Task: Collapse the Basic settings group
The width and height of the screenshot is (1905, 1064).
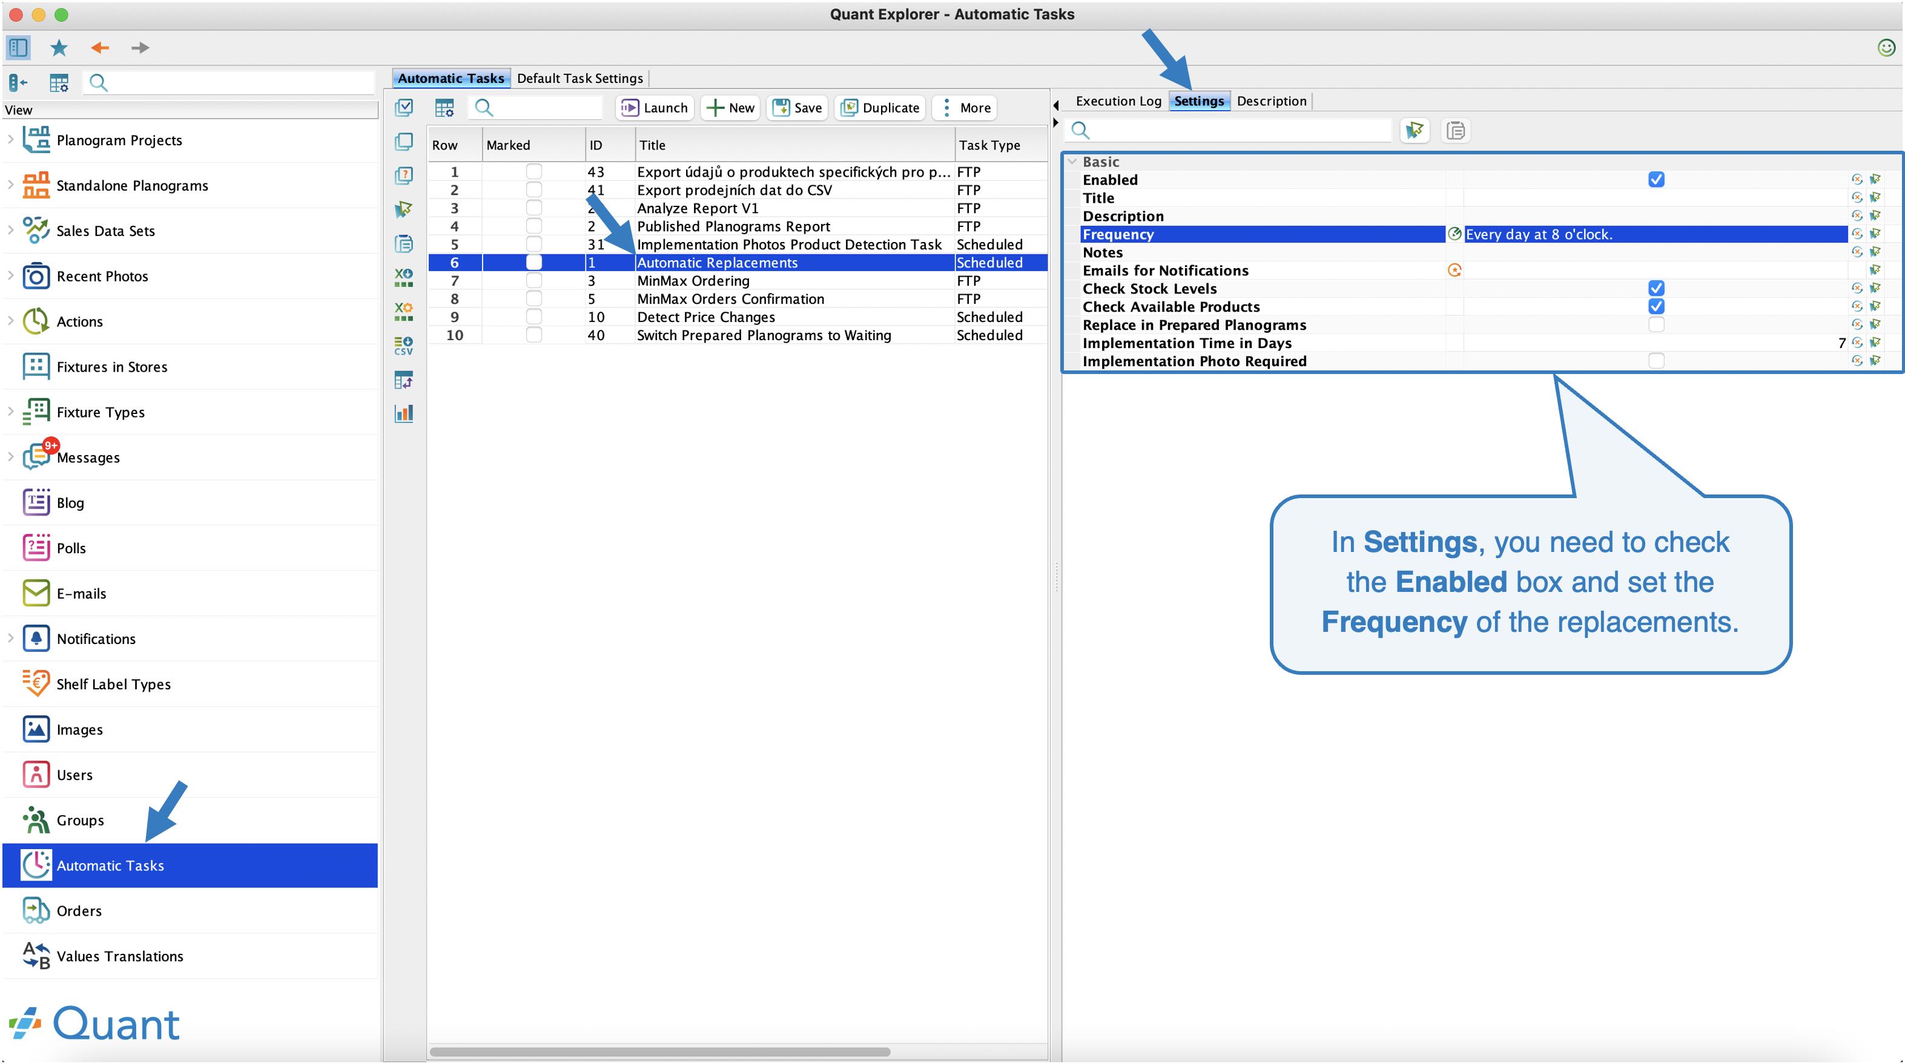Action: (1072, 162)
